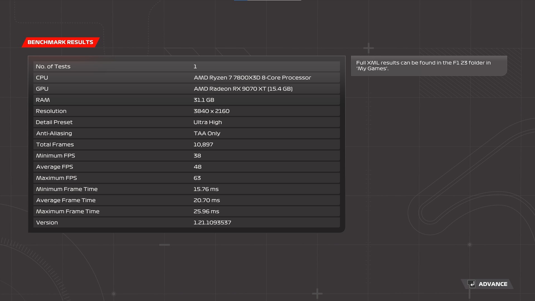Click the Total Frames label

point(55,145)
